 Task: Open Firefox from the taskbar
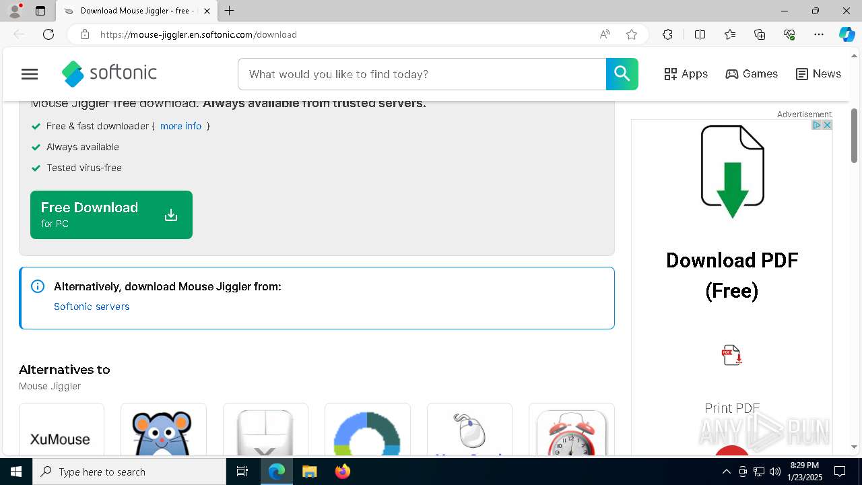pos(342,472)
